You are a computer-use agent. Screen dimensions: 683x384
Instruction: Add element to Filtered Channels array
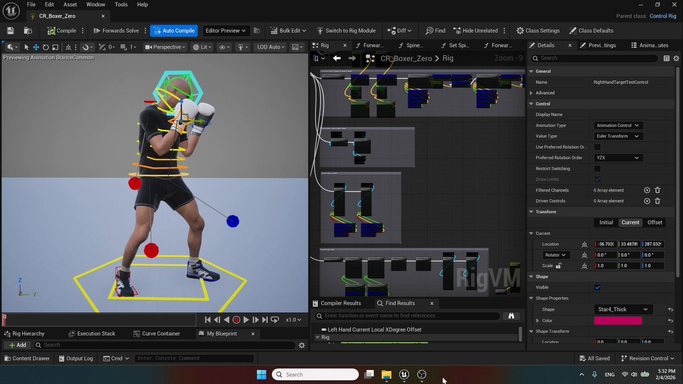click(647, 190)
